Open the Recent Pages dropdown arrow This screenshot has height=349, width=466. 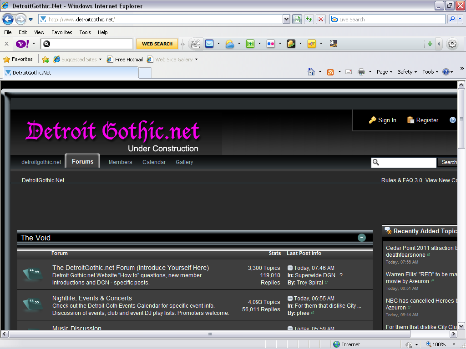tap(30, 20)
